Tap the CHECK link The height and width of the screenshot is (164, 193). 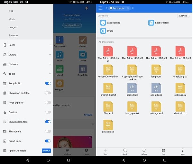click(88, 115)
